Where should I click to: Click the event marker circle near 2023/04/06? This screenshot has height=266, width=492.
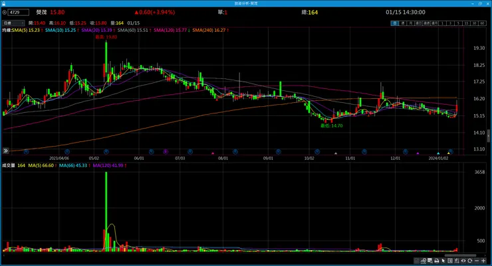(x=67, y=152)
